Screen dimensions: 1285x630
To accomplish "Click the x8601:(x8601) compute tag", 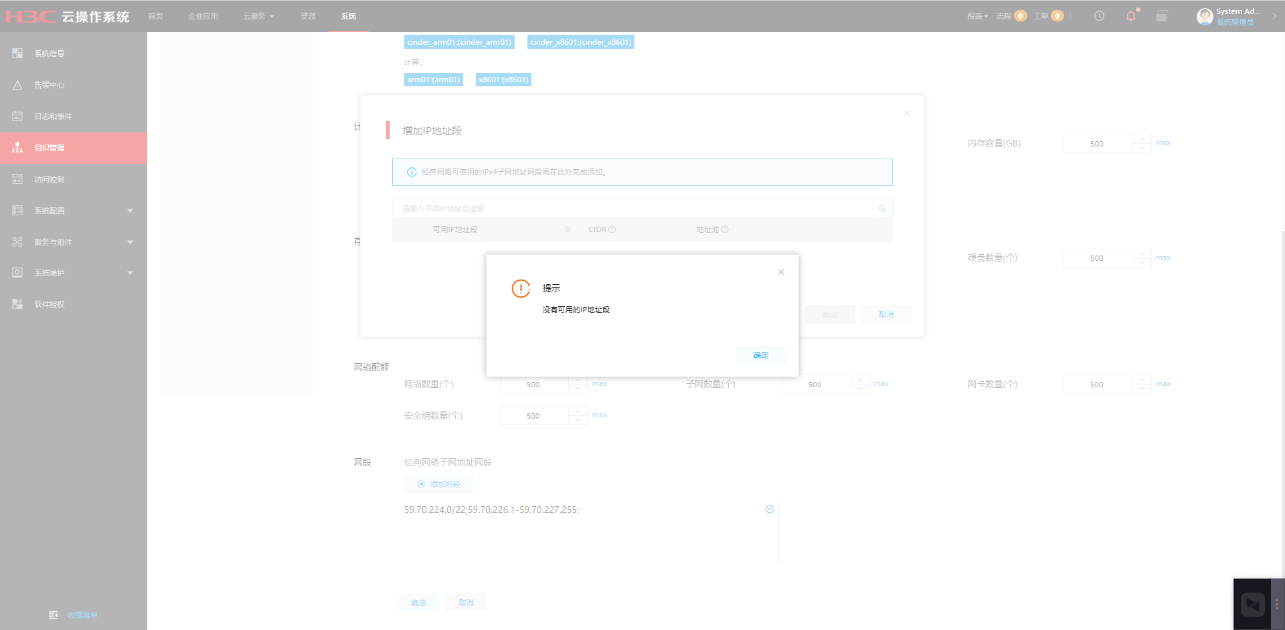I will tap(503, 80).
